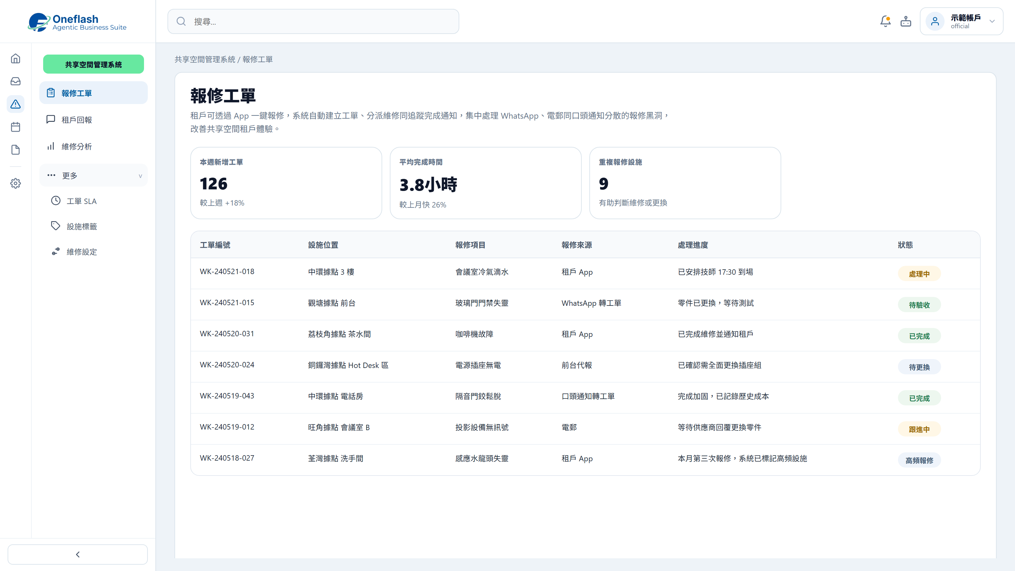This screenshot has height=571, width=1015.
Task: Open the calendar icon in left rail
Action: coord(15,127)
